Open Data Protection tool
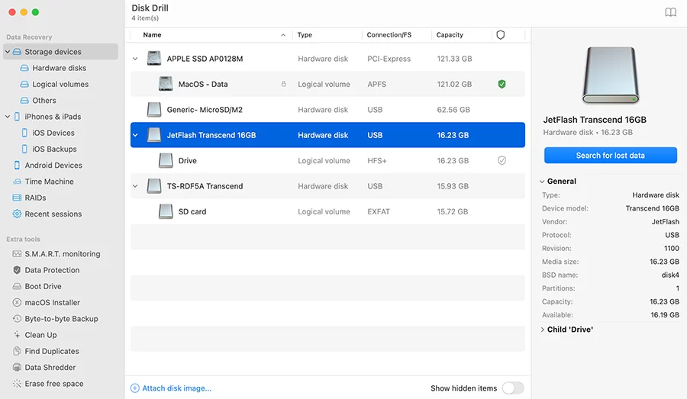This screenshot has height=399, width=687. (47, 270)
